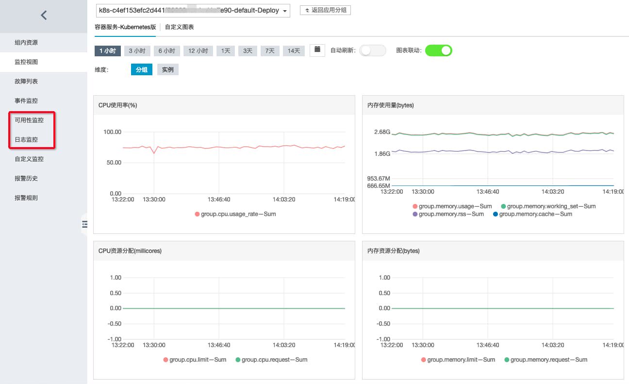This screenshot has width=629, height=384.
Task: Toggle group.memory.cache legend marker
Action: click(x=496, y=214)
